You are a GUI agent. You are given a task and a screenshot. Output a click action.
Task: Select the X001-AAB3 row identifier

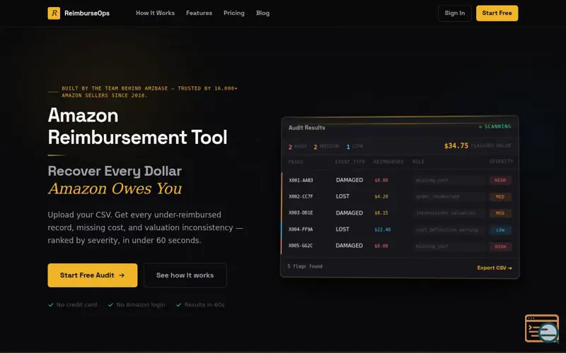[301, 180]
